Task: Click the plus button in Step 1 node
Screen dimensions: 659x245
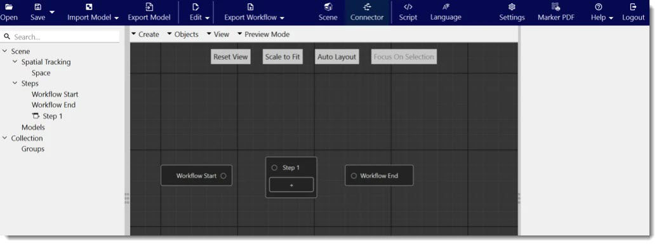Action: pyautogui.click(x=291, y=185)
